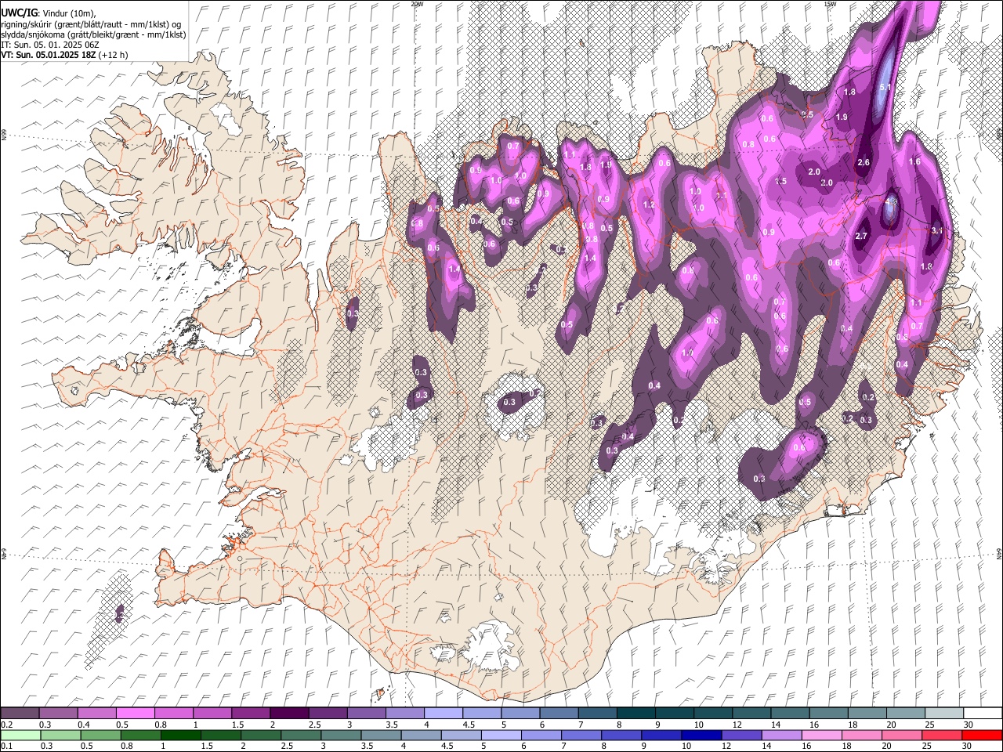The image size is (1003, 752).
Task: Select purple legend swatch between 0.3 and 0.4
Action: (58, 714)
